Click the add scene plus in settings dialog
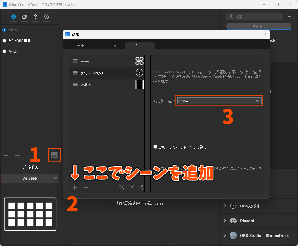 click(75, 187)
